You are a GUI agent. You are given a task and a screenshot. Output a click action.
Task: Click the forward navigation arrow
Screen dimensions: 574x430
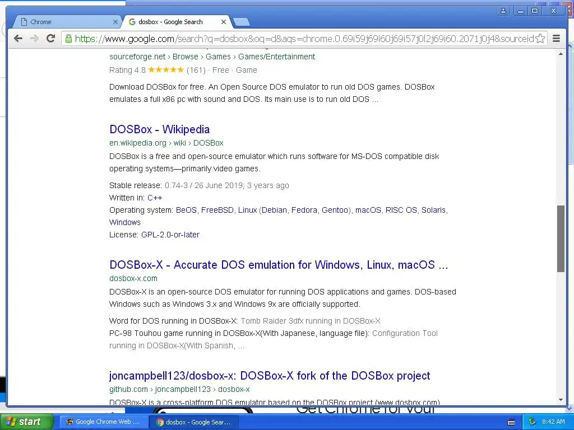[x=34, y=39]
